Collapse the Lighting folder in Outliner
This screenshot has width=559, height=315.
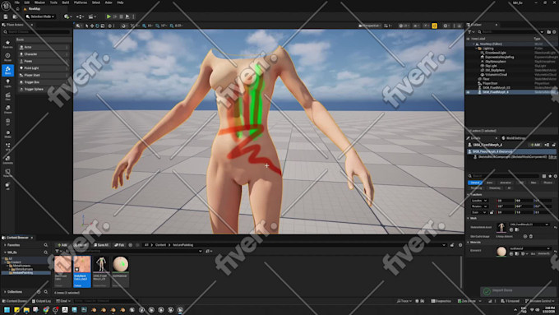point(476,49)
